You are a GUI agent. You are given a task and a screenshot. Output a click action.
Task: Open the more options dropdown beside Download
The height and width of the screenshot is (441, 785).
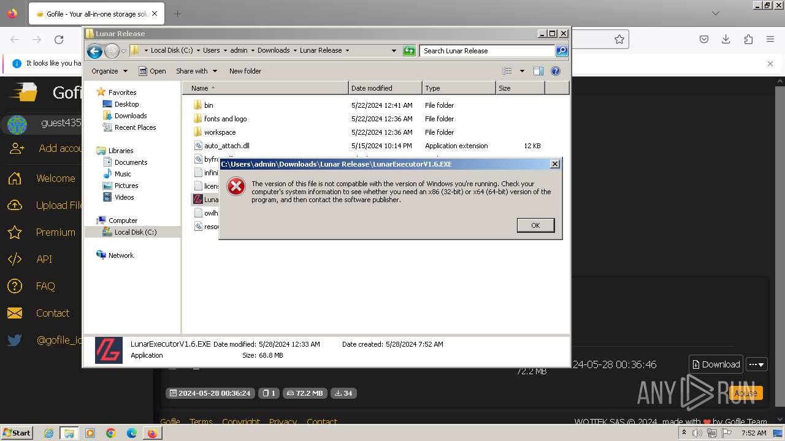coord(757,364)
